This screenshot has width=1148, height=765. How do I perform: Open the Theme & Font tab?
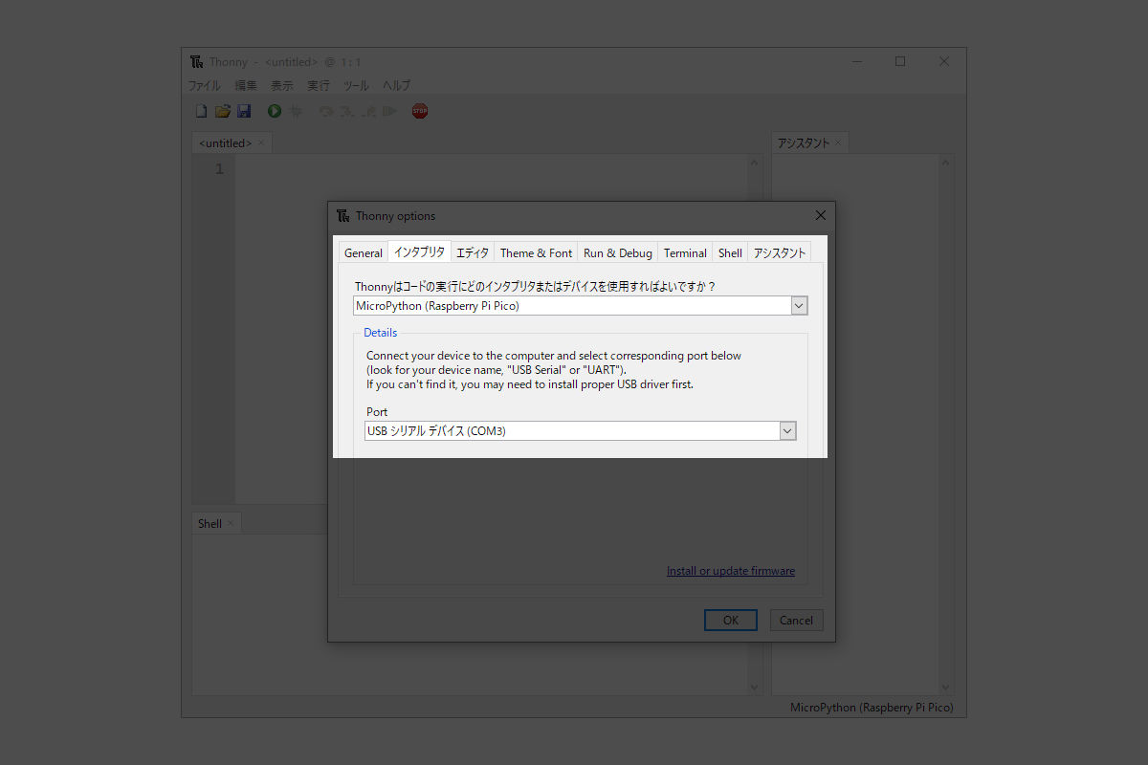click(536, 253)
